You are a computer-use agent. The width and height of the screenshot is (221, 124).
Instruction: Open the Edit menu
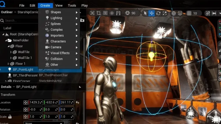pos(32,6)
